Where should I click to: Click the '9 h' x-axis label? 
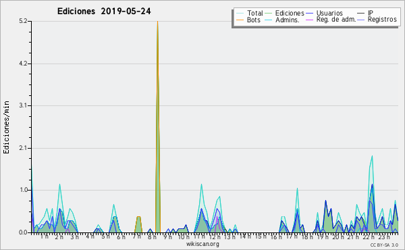[167, 236]
